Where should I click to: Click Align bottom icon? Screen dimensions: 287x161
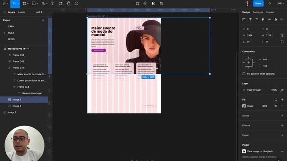point(276,19)
